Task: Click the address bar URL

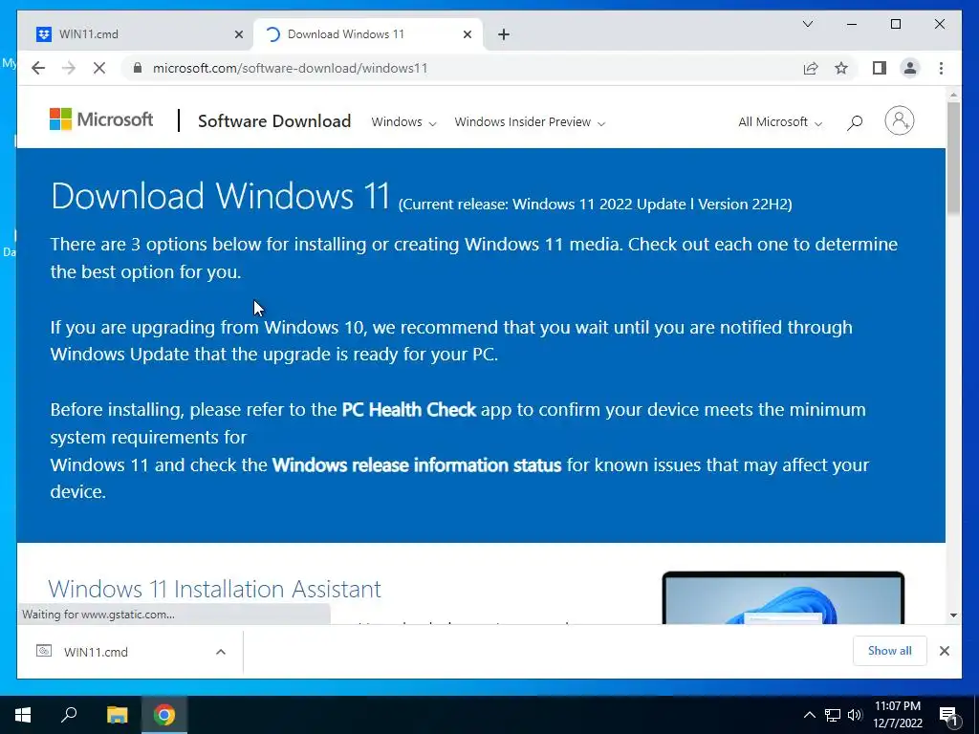Action: (290, 68)
